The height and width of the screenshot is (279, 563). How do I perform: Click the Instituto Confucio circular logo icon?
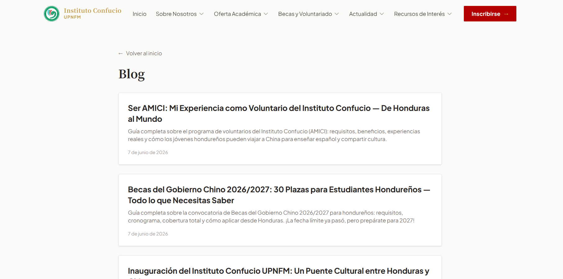point(52,14)
